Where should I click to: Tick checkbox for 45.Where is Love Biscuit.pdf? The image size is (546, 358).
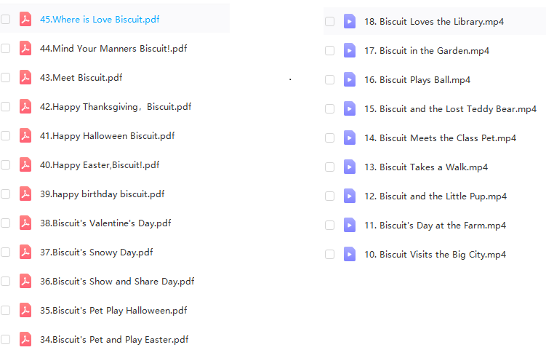click(x=5, y=19)
